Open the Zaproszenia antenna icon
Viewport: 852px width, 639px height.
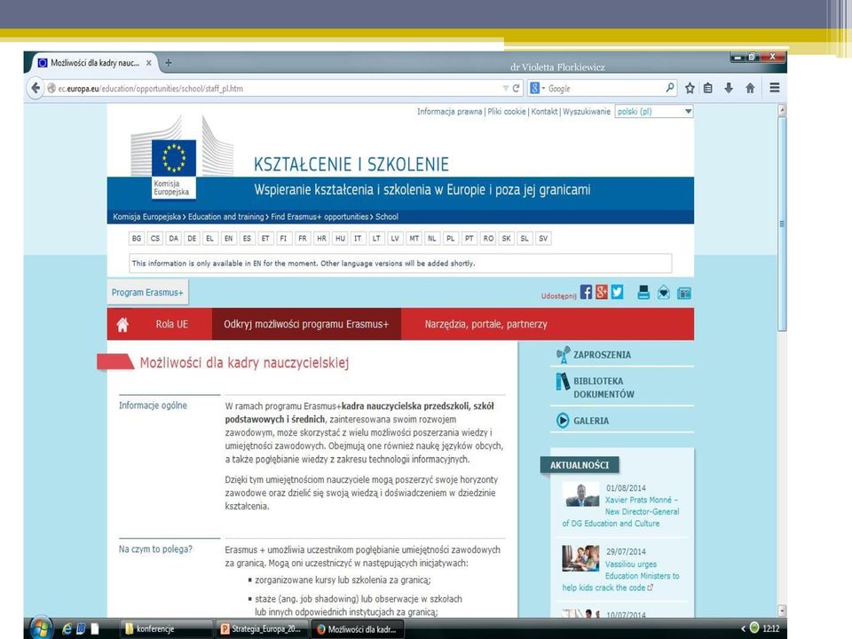pos(563,355)
